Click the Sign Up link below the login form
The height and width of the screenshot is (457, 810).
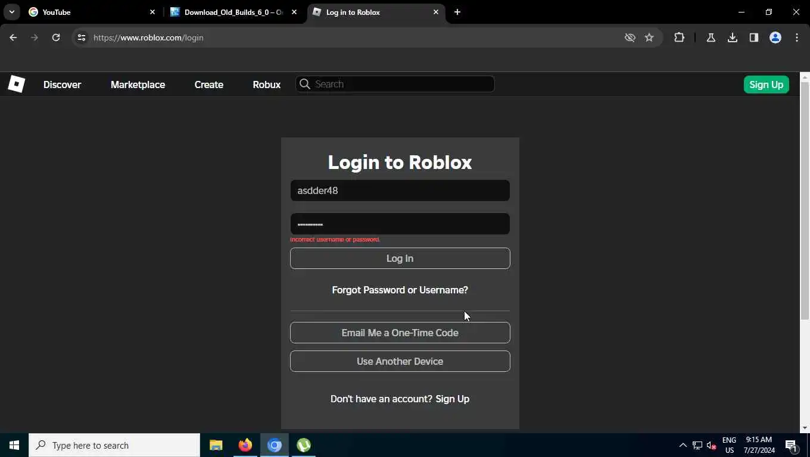tap(452, 399)
